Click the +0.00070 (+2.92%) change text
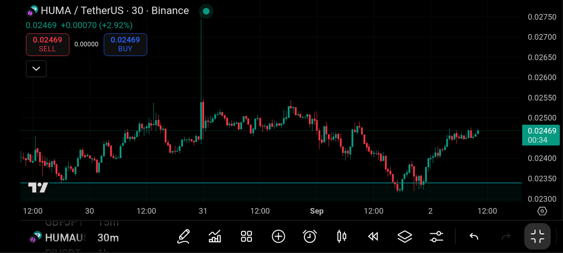 97,25
